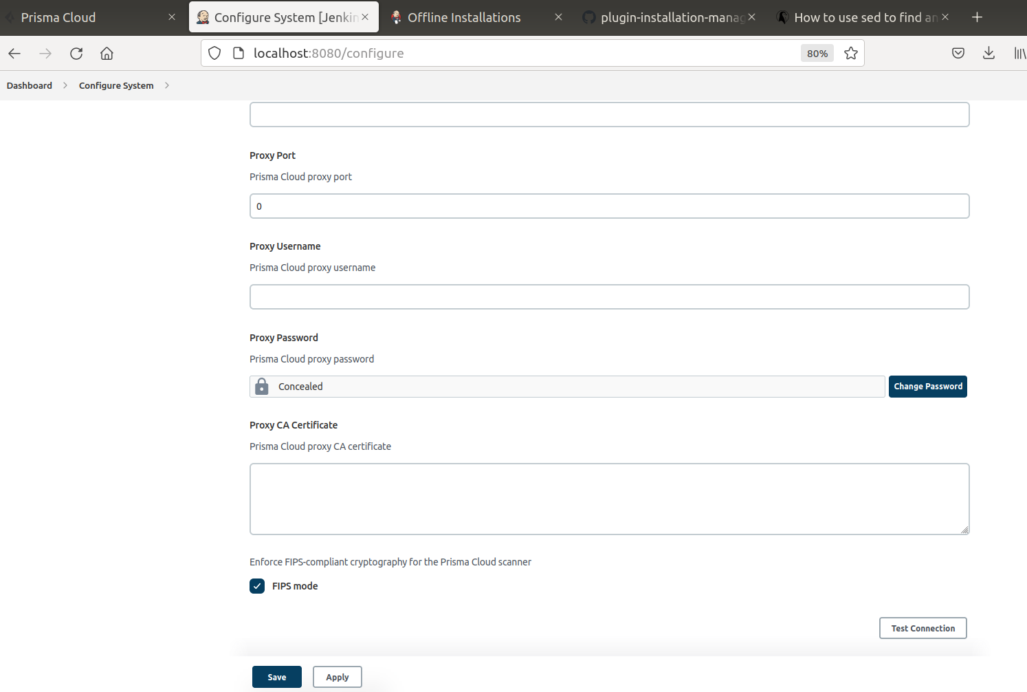The image size is (1027, 692).
Task: Switch to the Configure System tab
Action: (284, 17)
